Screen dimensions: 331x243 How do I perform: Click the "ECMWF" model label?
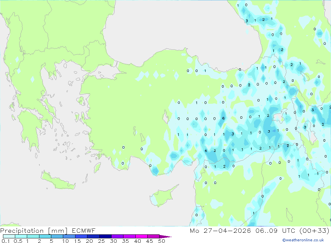click(84, 230)
